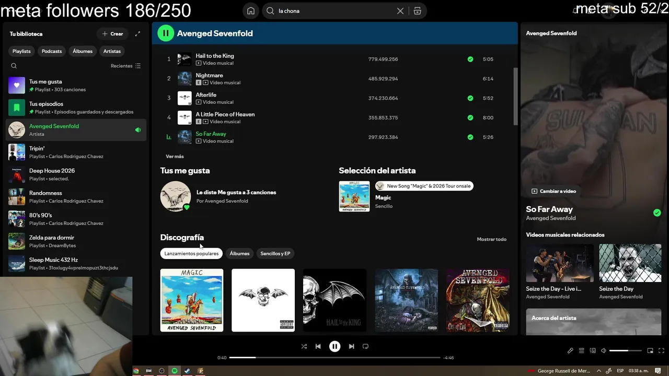Open the Tus me gusta playlist in the library
This screenshot has height=376, width=669.
76,85
